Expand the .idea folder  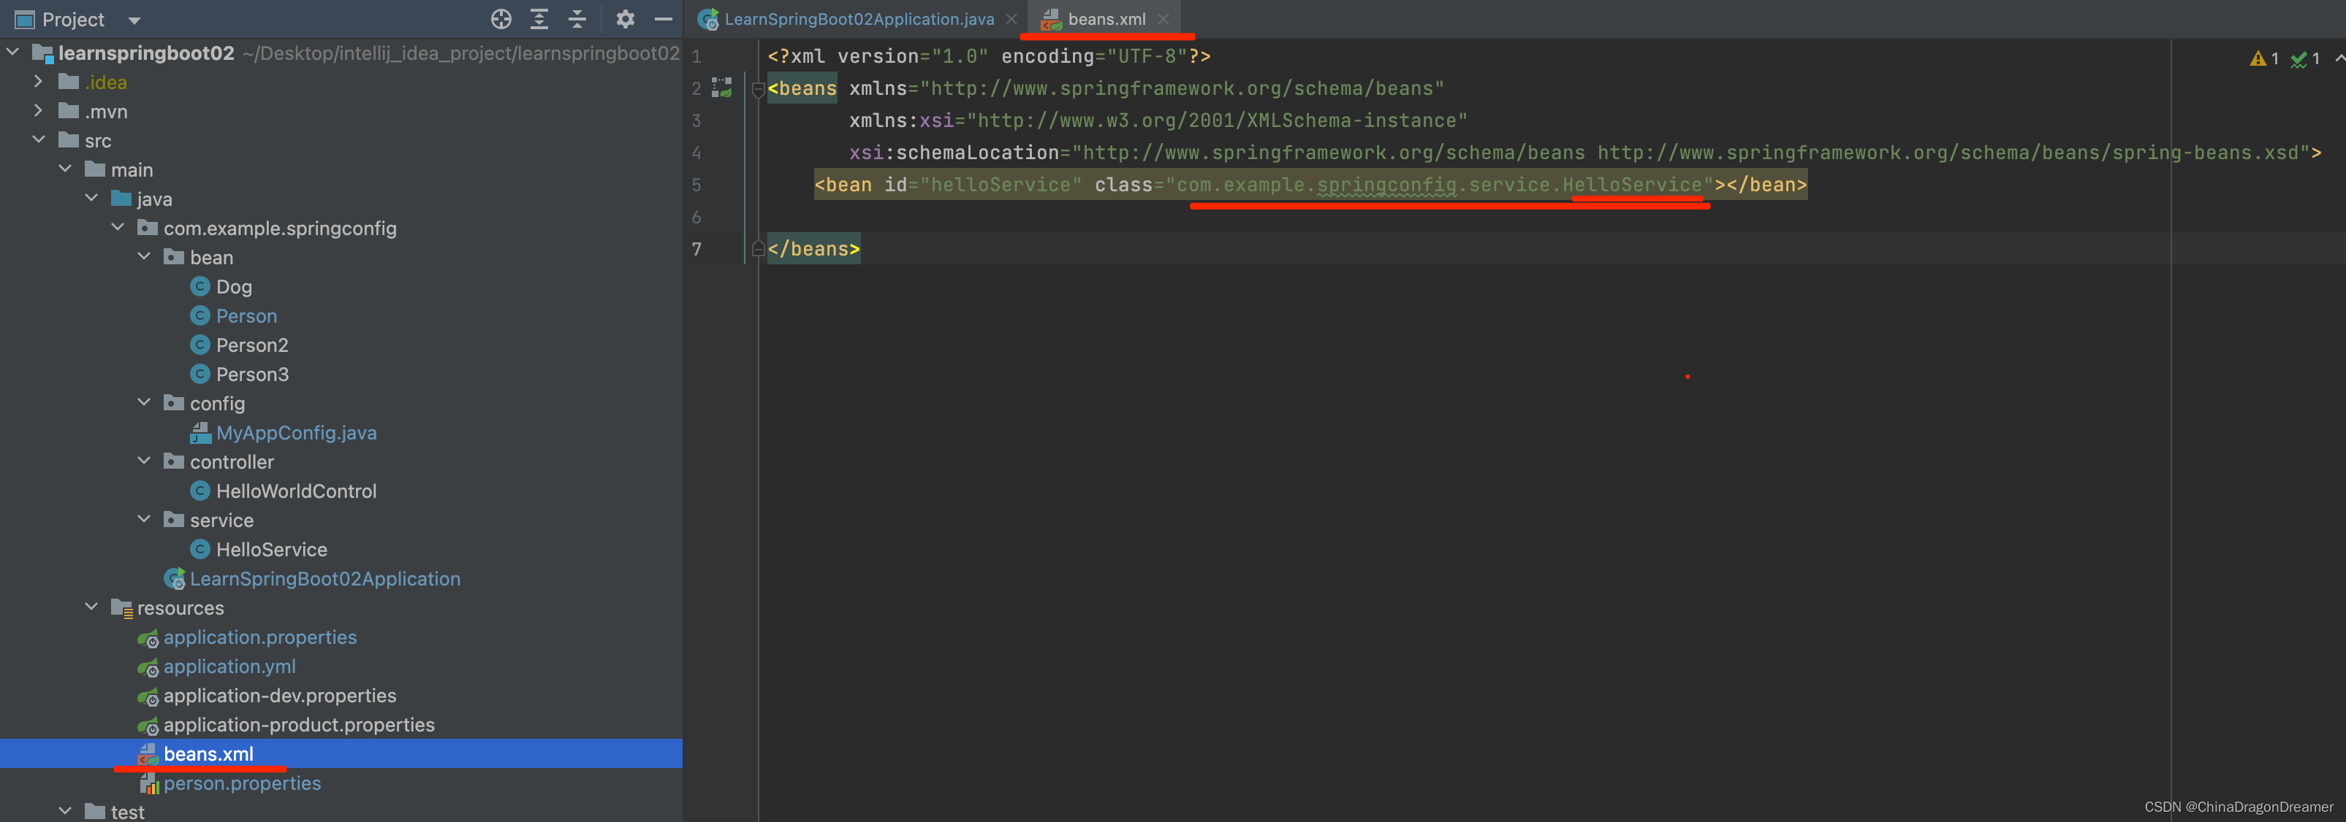click(38, 81)
